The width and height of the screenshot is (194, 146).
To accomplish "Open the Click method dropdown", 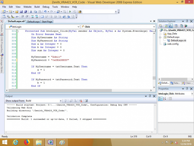I will 153,27.
